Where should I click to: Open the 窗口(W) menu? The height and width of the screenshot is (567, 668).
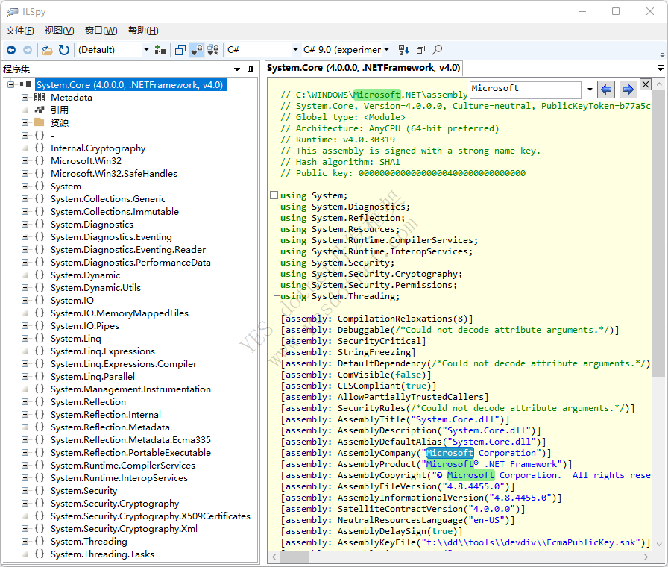[101, 31]
